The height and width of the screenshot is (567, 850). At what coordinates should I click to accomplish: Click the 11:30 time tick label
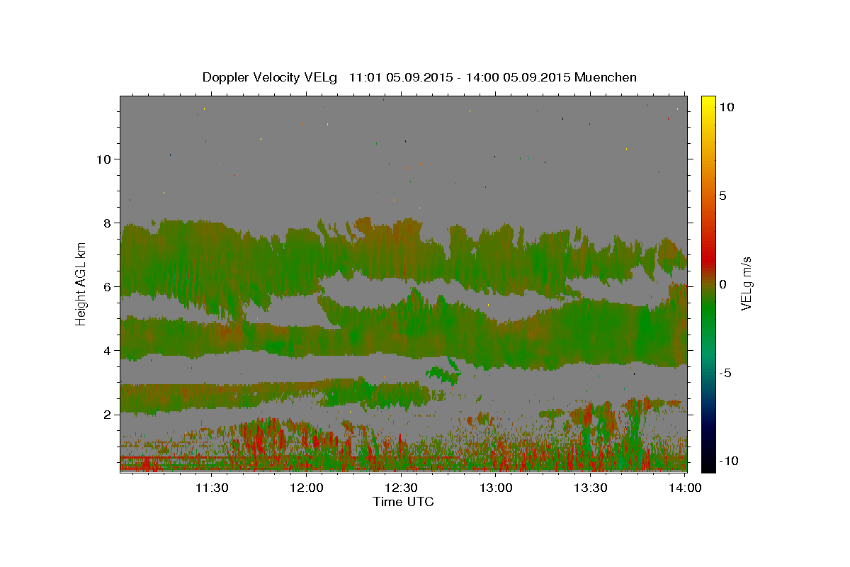(x=211, y=488)
